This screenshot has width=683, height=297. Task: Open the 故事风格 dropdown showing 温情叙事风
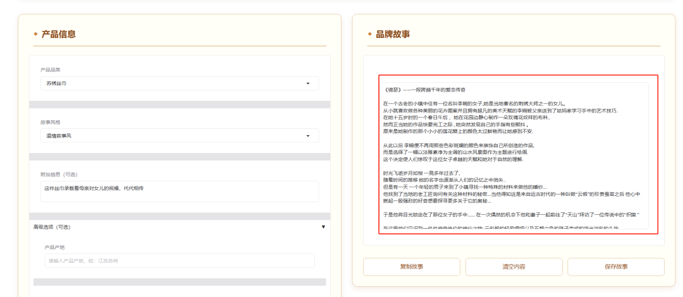coord(180,135)
